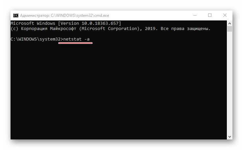This screenshot has height=150, width=243.
Task: Click the scrollbar down arrow
Action: 230,136
